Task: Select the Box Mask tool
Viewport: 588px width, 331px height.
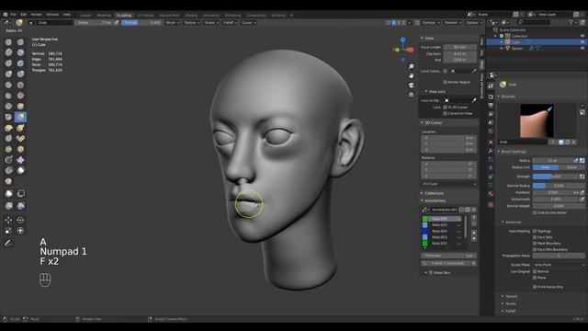Action: point(8,194)
